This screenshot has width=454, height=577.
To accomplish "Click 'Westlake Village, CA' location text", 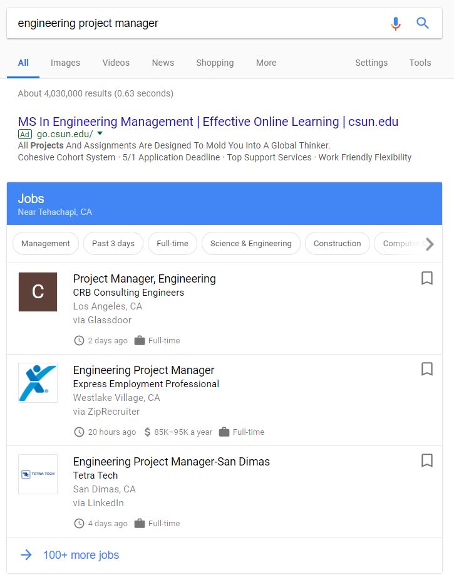I will point(116,398).
